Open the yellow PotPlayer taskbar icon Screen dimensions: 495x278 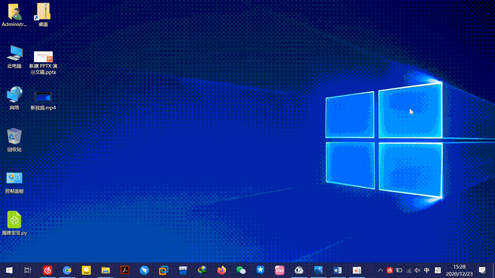point(86,270)
